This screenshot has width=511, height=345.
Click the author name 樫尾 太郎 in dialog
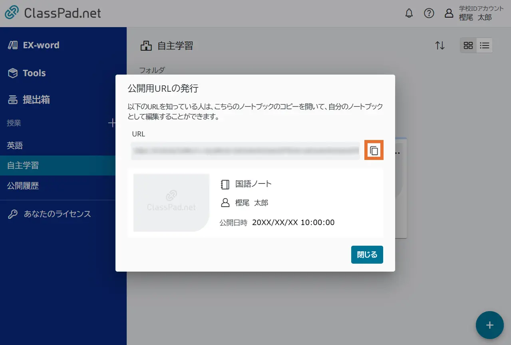coord(251,203)
